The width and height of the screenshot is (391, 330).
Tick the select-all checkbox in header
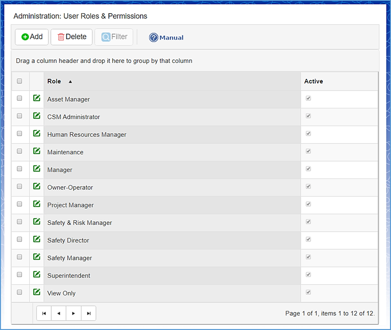[x=20, y=81]
